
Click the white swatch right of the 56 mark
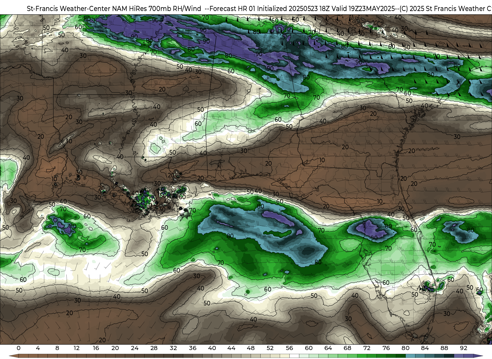click(x=294, y=356)
